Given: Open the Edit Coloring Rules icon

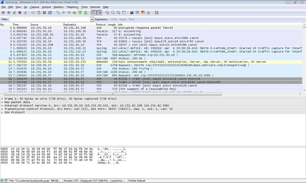Looking at the screenshot, I should [x=143, y=12].
